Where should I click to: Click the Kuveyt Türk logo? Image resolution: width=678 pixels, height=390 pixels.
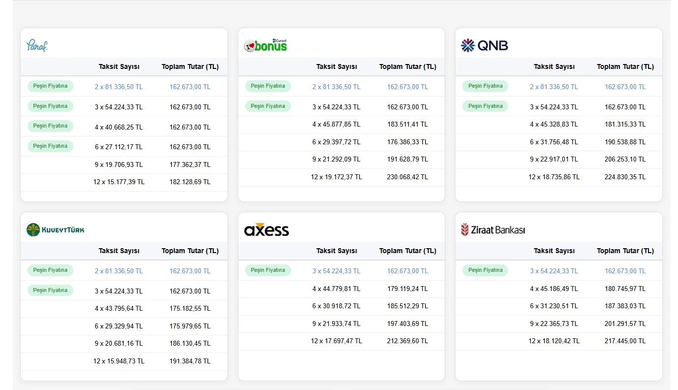point(56,229)
